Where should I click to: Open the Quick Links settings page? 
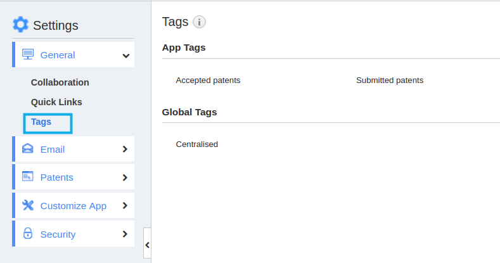56,102
